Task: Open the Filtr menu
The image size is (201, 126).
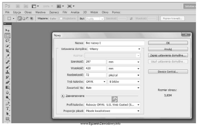Action: pyautogui.click(x=65, y=12)
